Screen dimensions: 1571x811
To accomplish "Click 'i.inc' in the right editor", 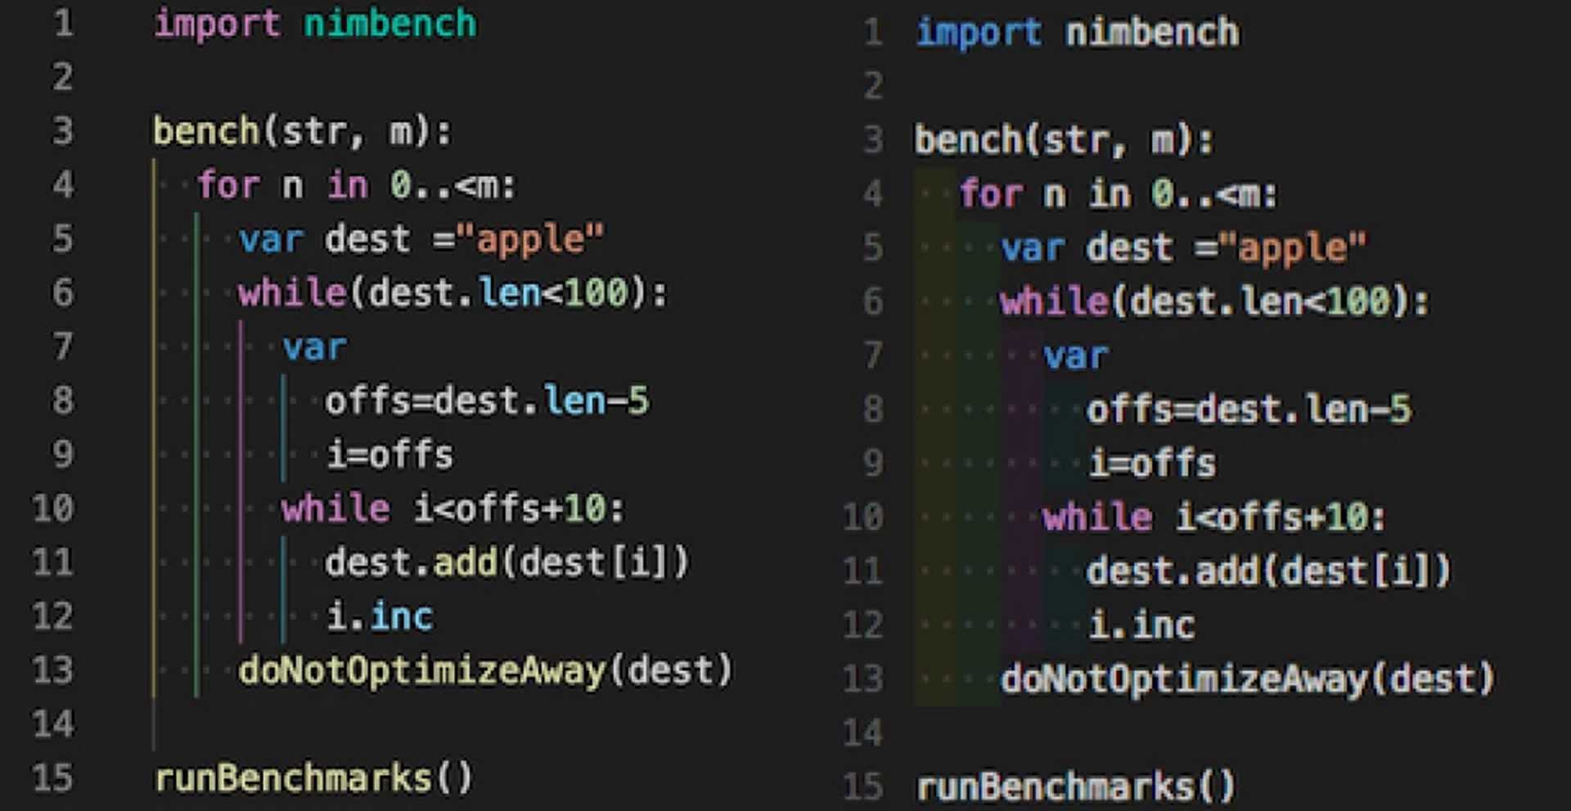I will click(x=1141, y=626).
